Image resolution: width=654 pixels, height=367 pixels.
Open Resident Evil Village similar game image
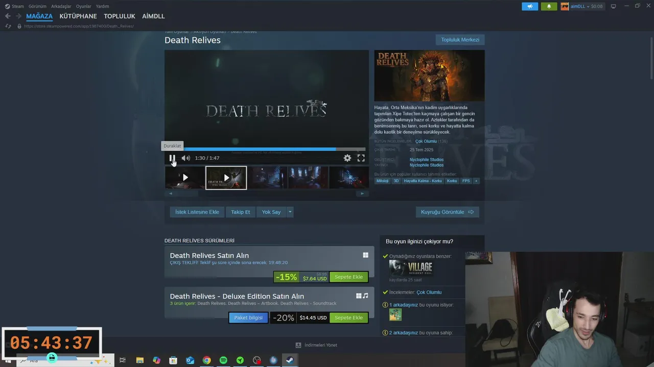click(x=411, y=268)
